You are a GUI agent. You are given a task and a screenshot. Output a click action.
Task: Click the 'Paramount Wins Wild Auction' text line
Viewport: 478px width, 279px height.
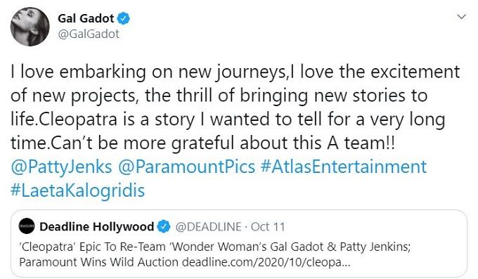point(99,262)
